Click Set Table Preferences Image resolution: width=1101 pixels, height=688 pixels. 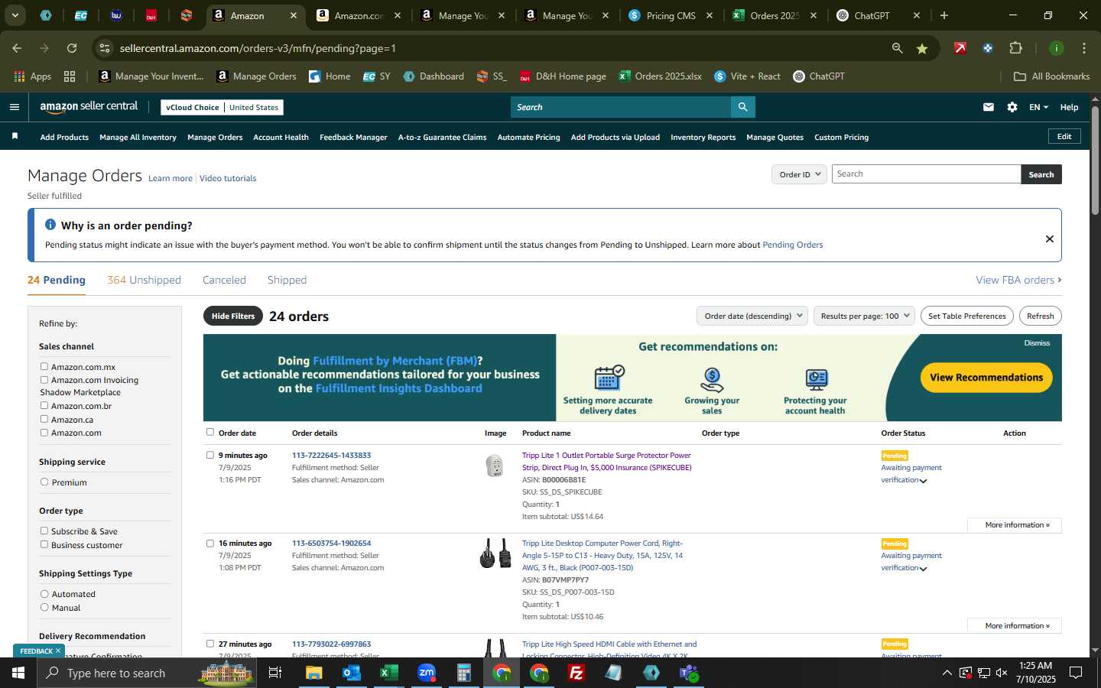[x=966, y=316]
